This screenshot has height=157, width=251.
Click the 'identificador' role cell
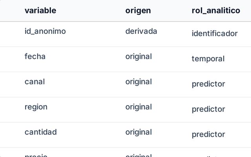pyautogui.click(x=215, y=33)
